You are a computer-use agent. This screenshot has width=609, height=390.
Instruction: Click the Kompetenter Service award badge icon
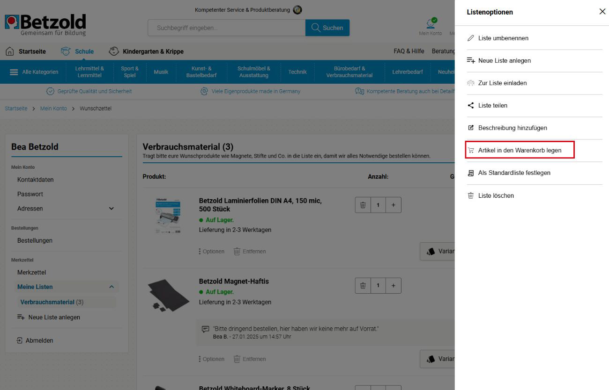[297, 10]
